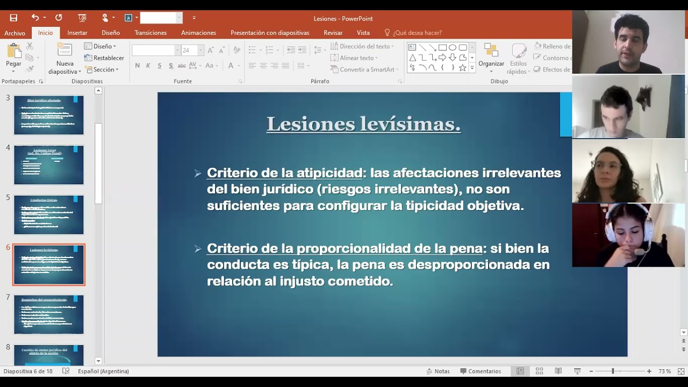Viewport: 688px width, 387px height.
Task: Open the Transiciones ribbon tab
Action: point(150,33)
